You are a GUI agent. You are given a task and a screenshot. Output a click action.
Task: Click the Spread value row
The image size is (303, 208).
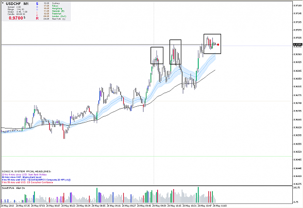click(14, 7)
